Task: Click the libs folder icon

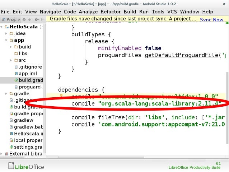Action: coord(16,54)
